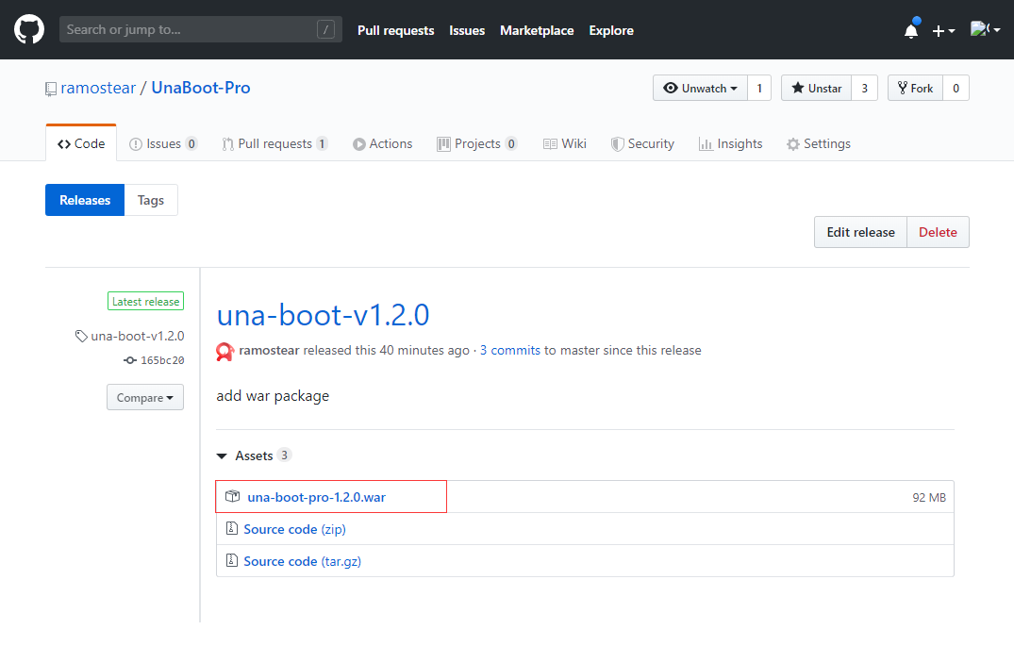Click the GitHub octocat logo
The height and width of the screenshot is (646, 1014).
tap(29, 30)
